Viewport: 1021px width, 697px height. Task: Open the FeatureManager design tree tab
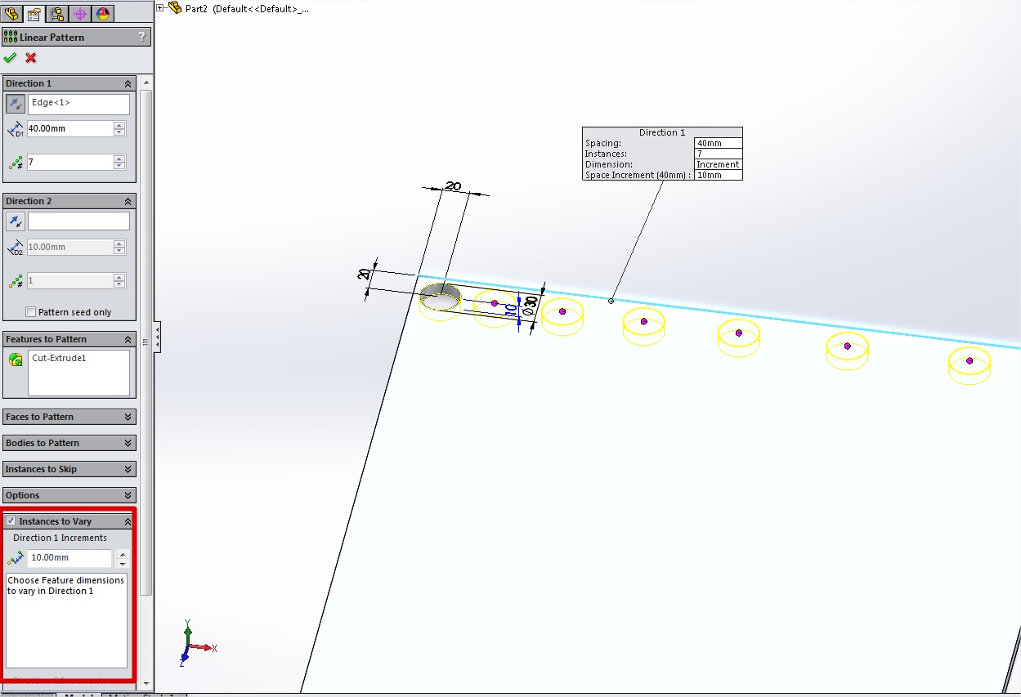click(11, 14)
